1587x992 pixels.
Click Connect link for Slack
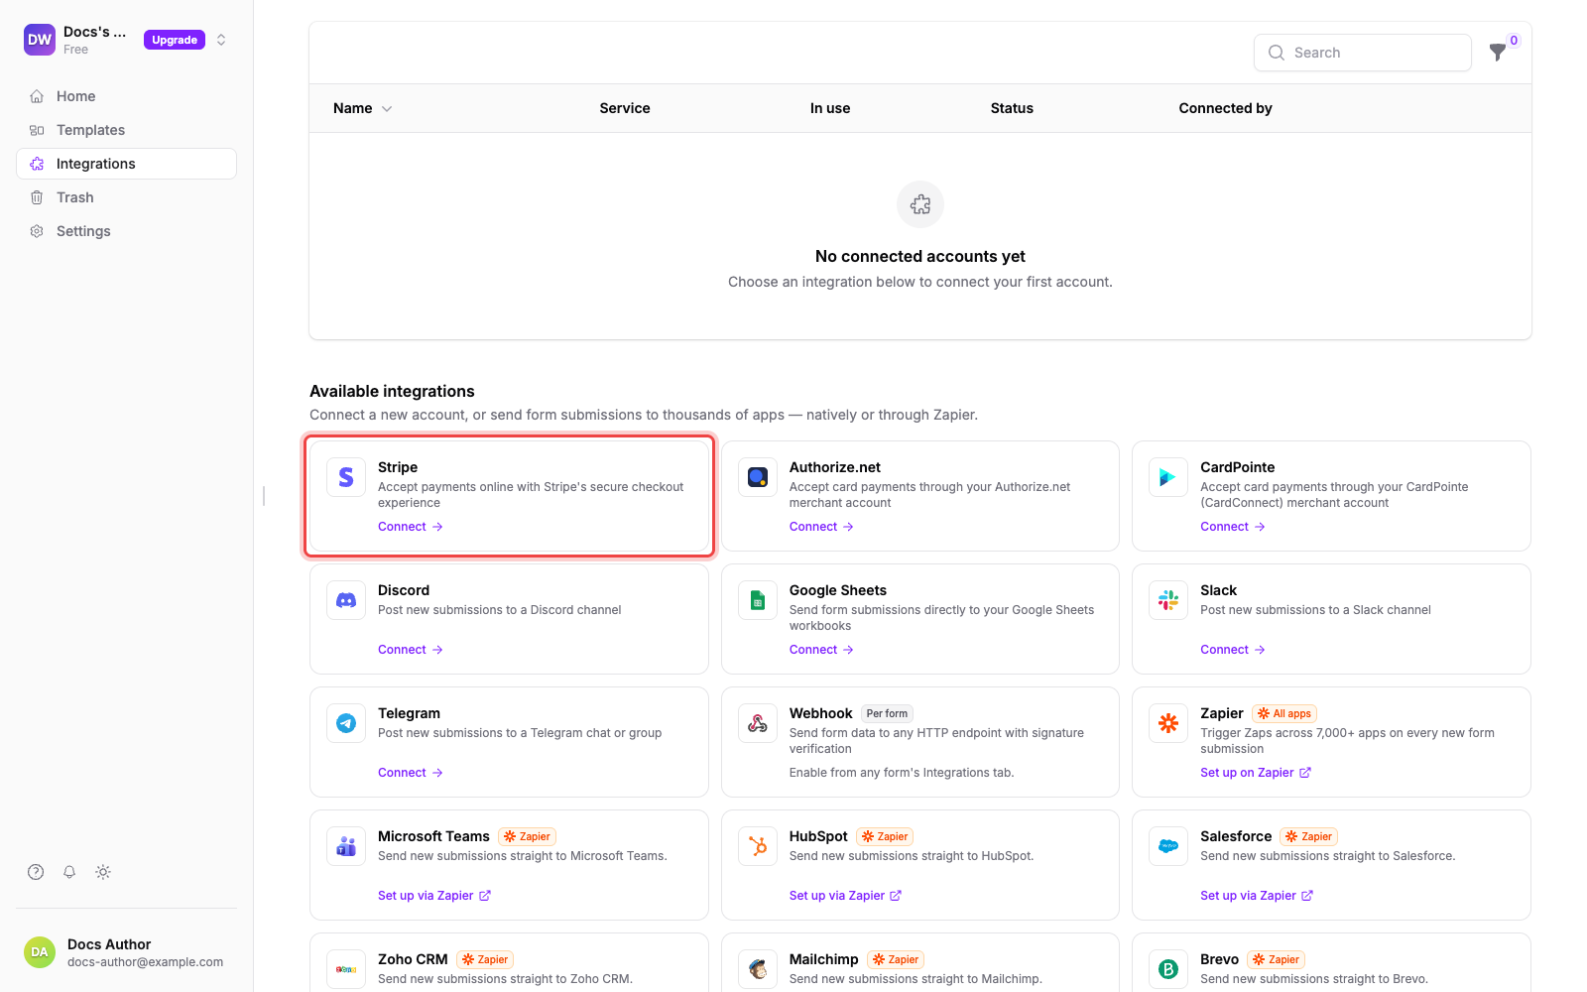click(x=1233, y=650)
